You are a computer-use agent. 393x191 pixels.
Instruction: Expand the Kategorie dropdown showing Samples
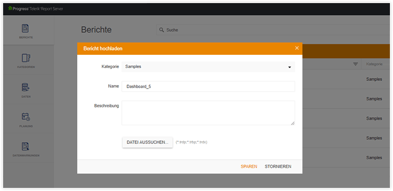(x=208, y=67)
